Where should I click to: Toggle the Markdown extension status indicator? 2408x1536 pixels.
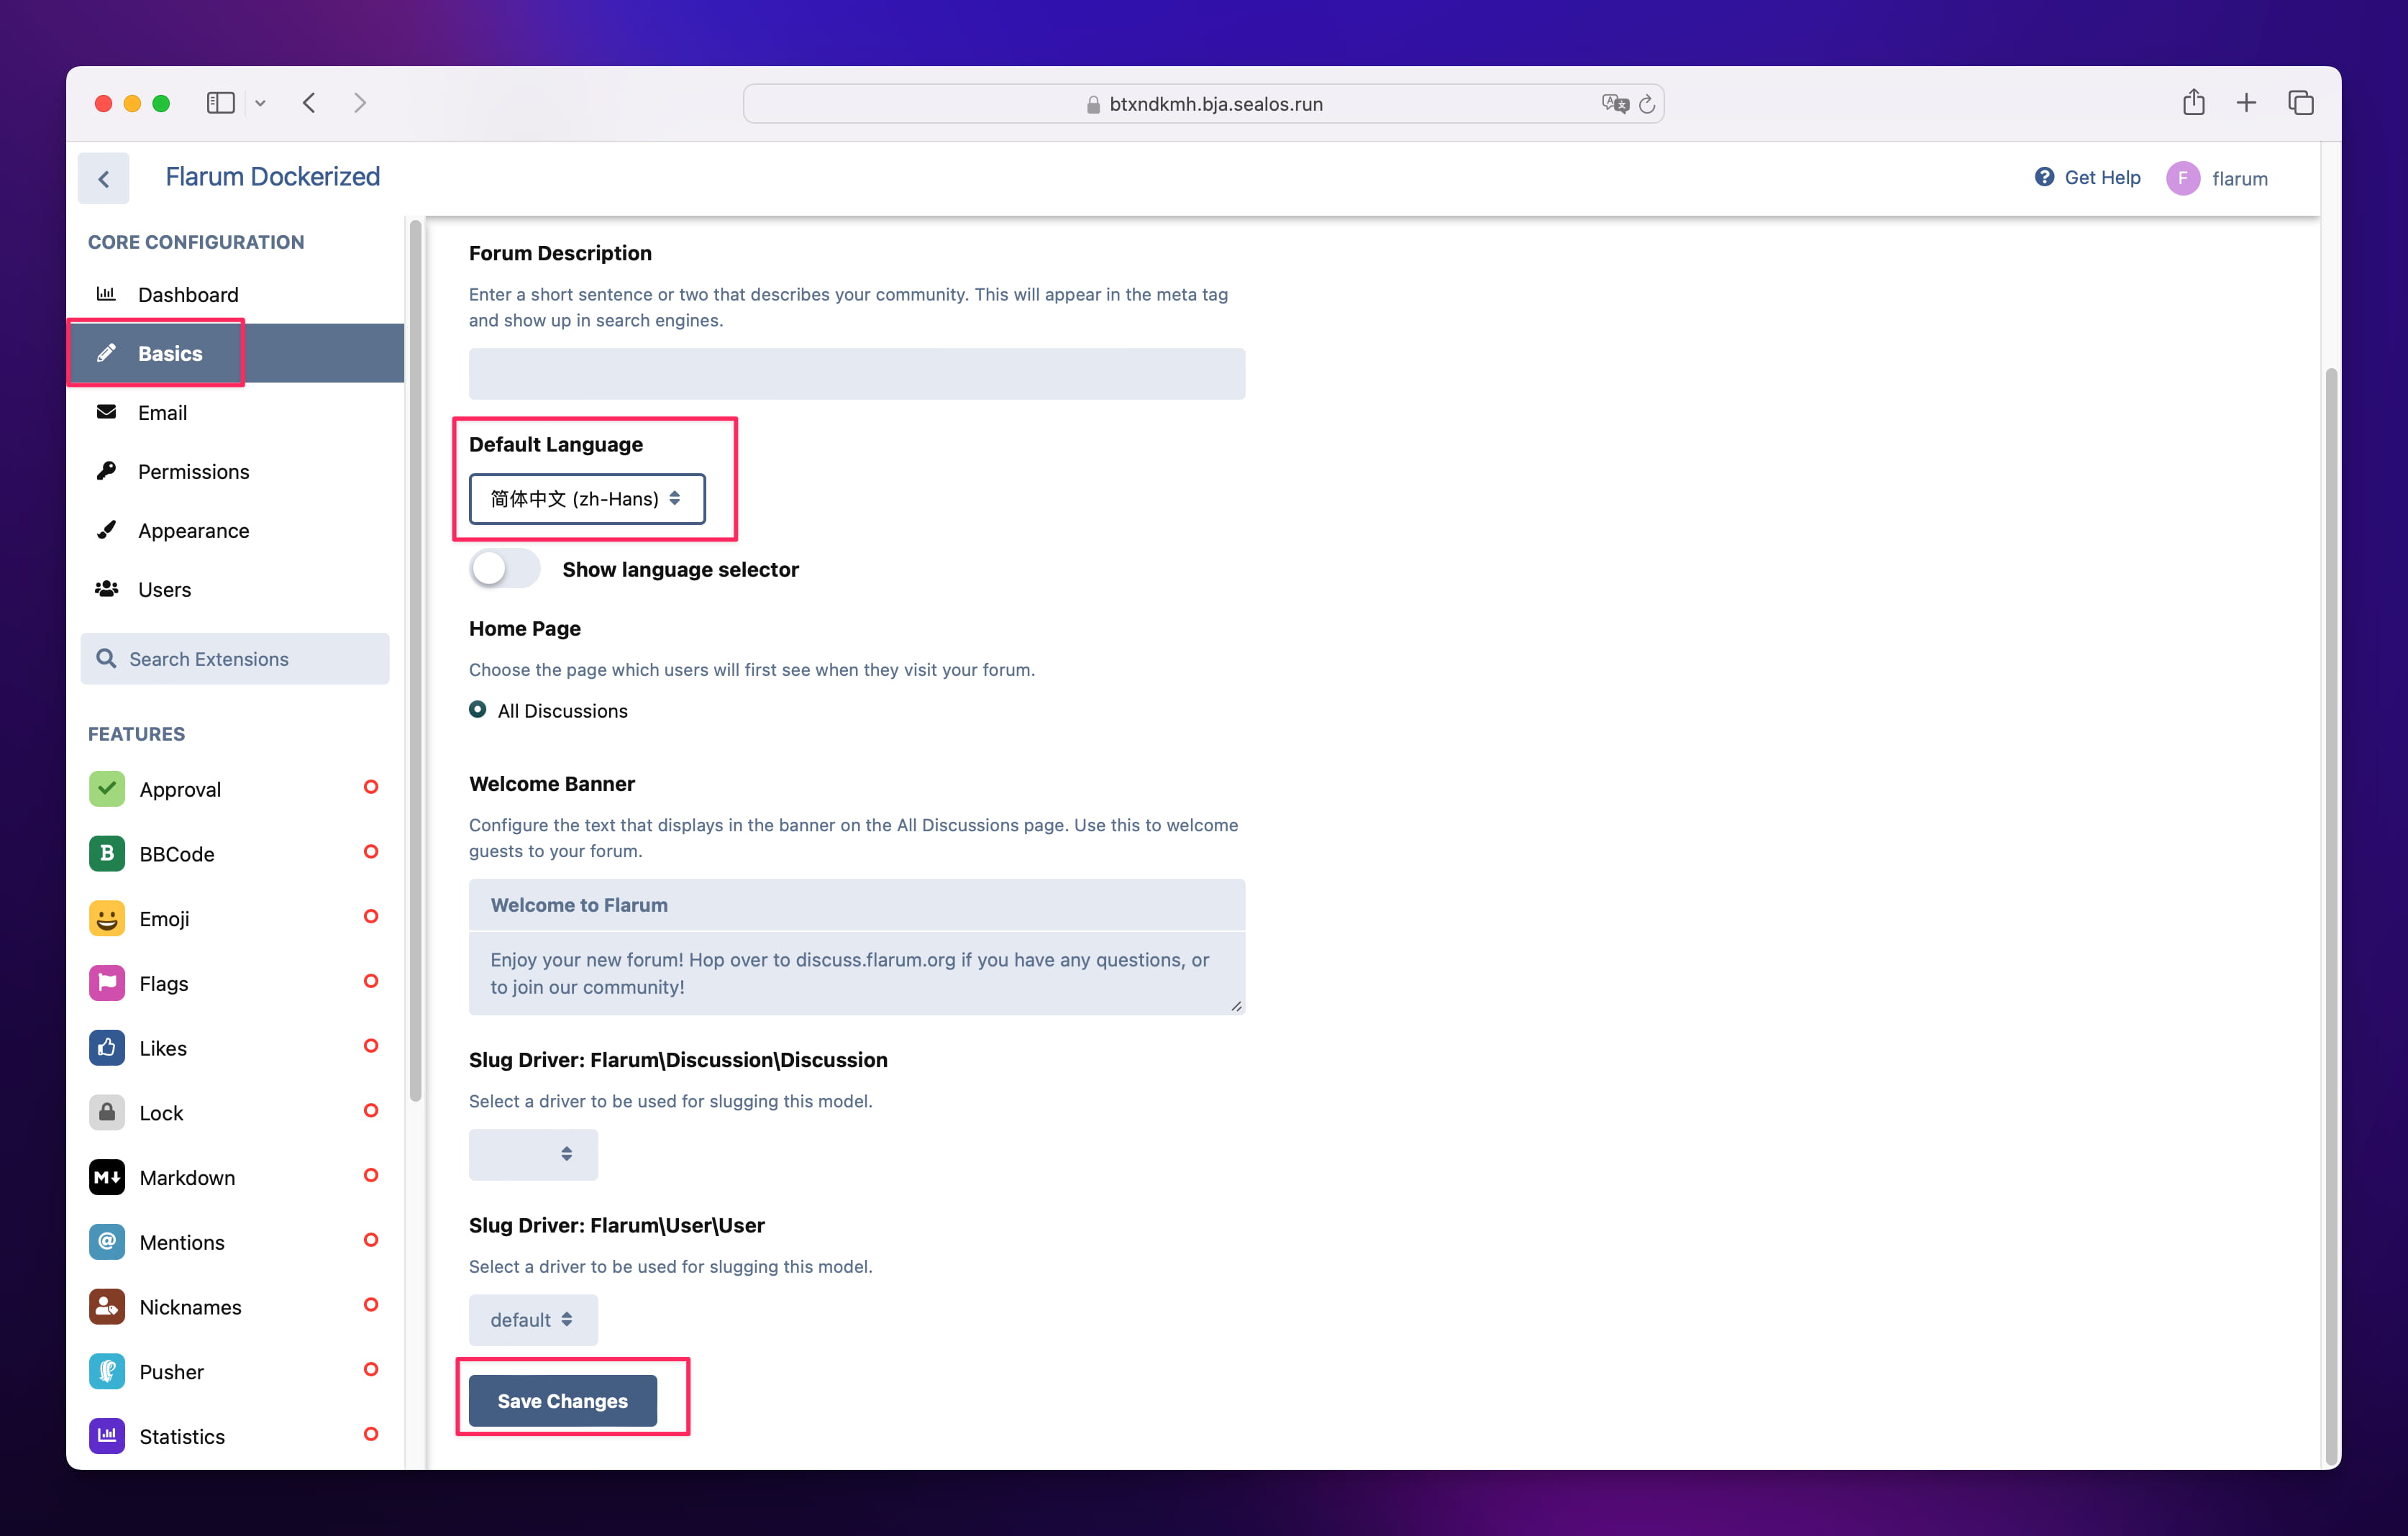pos(371,1175)
